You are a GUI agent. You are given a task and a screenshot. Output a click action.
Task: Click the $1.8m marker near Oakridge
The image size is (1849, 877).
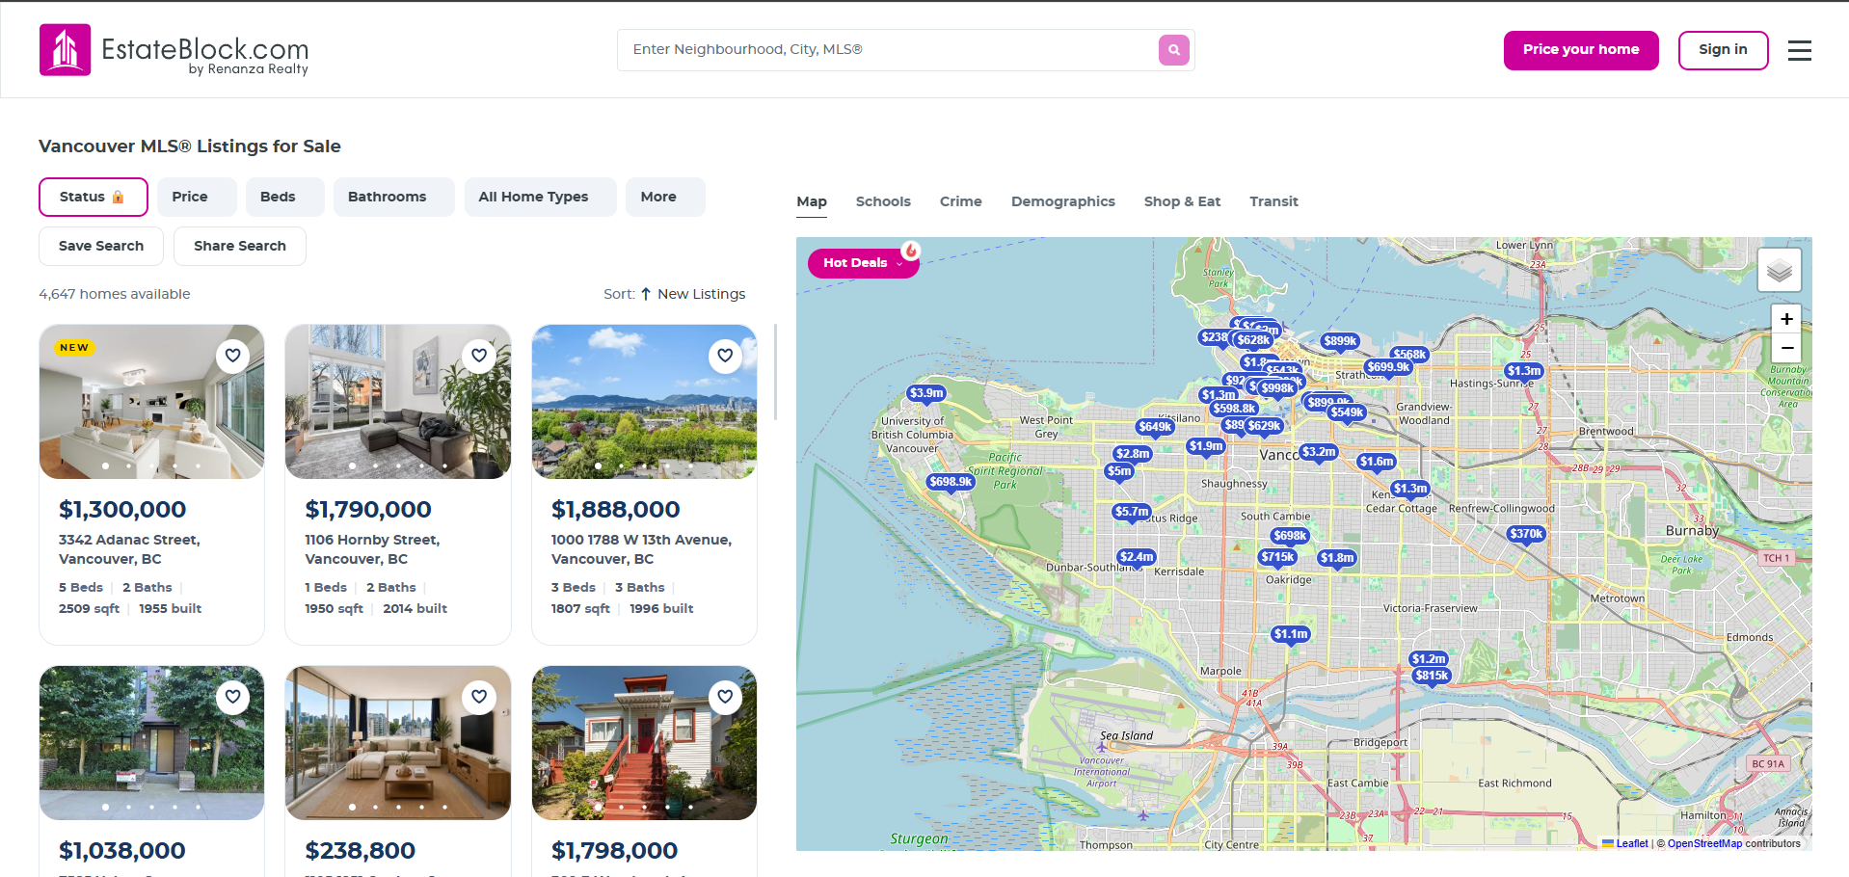(1337, 558)
